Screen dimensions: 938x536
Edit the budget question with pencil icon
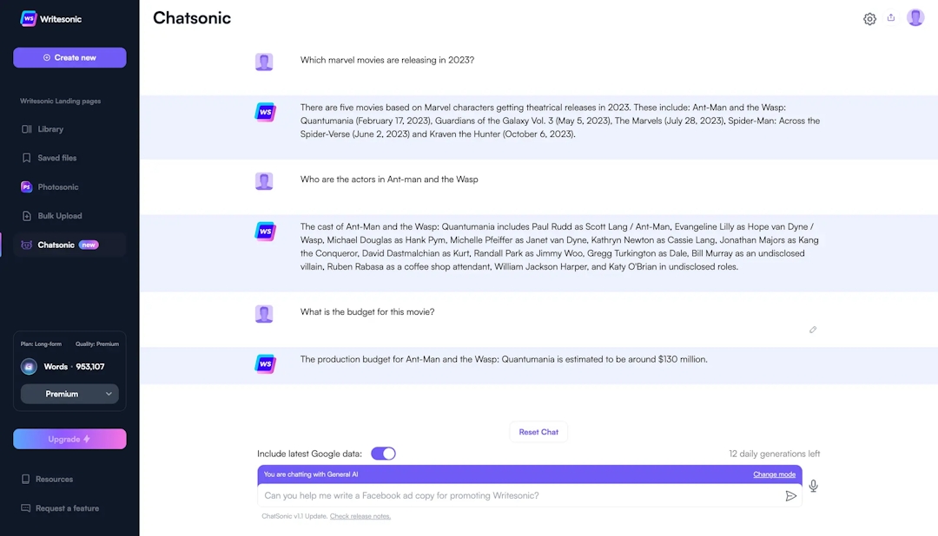(813, 330)
